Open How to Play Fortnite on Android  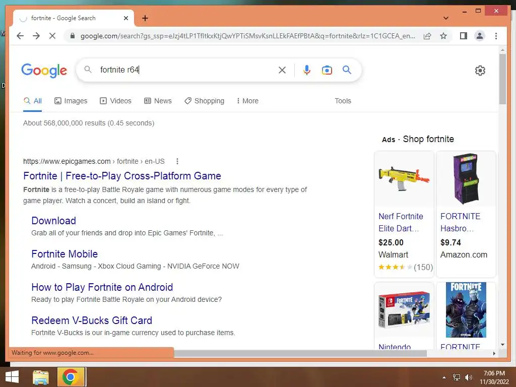[102, 287]
